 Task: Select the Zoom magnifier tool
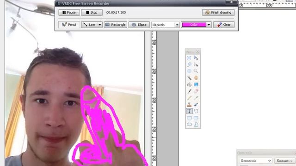click(x=196, y=71)
